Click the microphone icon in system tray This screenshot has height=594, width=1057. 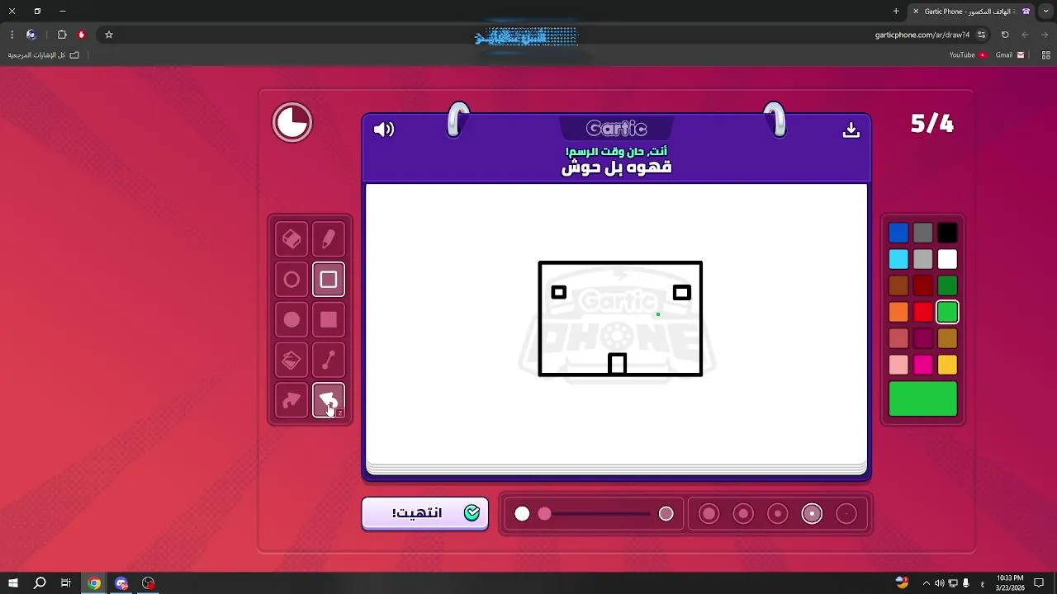click(x=966, y=583)
